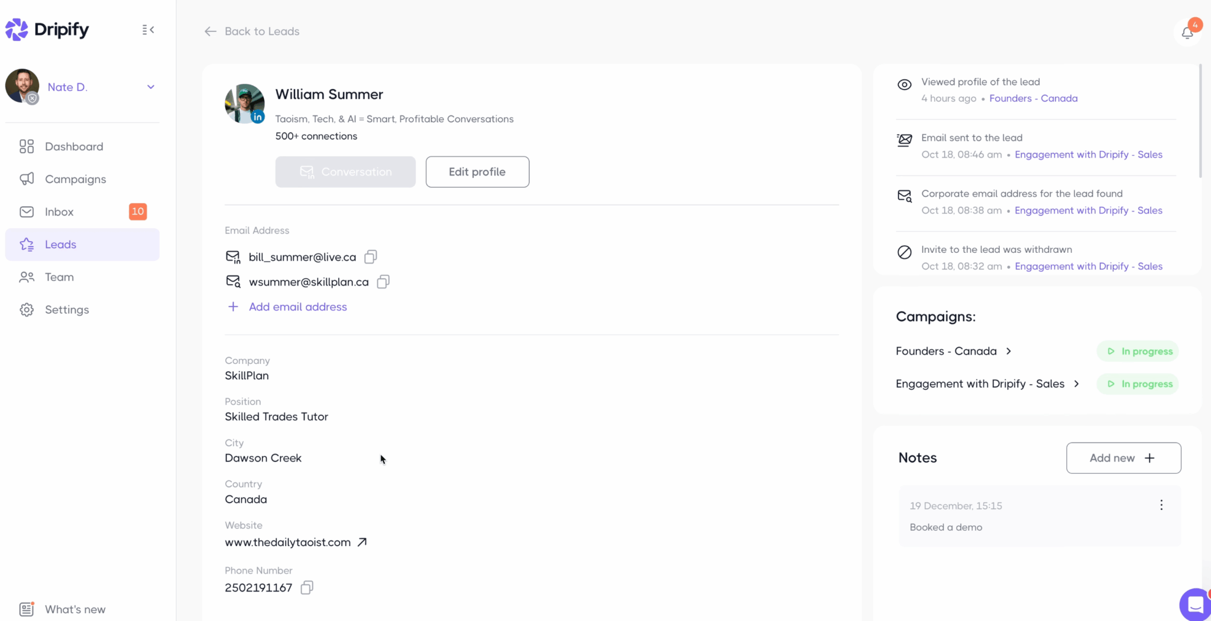Click the Add email address link
This screenshot has height=621, width=1211.
click(x=297, y=307)
